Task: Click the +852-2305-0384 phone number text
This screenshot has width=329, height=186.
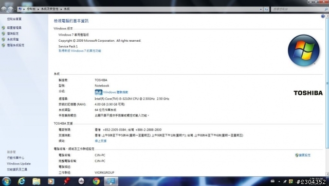Action: point(115,130)
